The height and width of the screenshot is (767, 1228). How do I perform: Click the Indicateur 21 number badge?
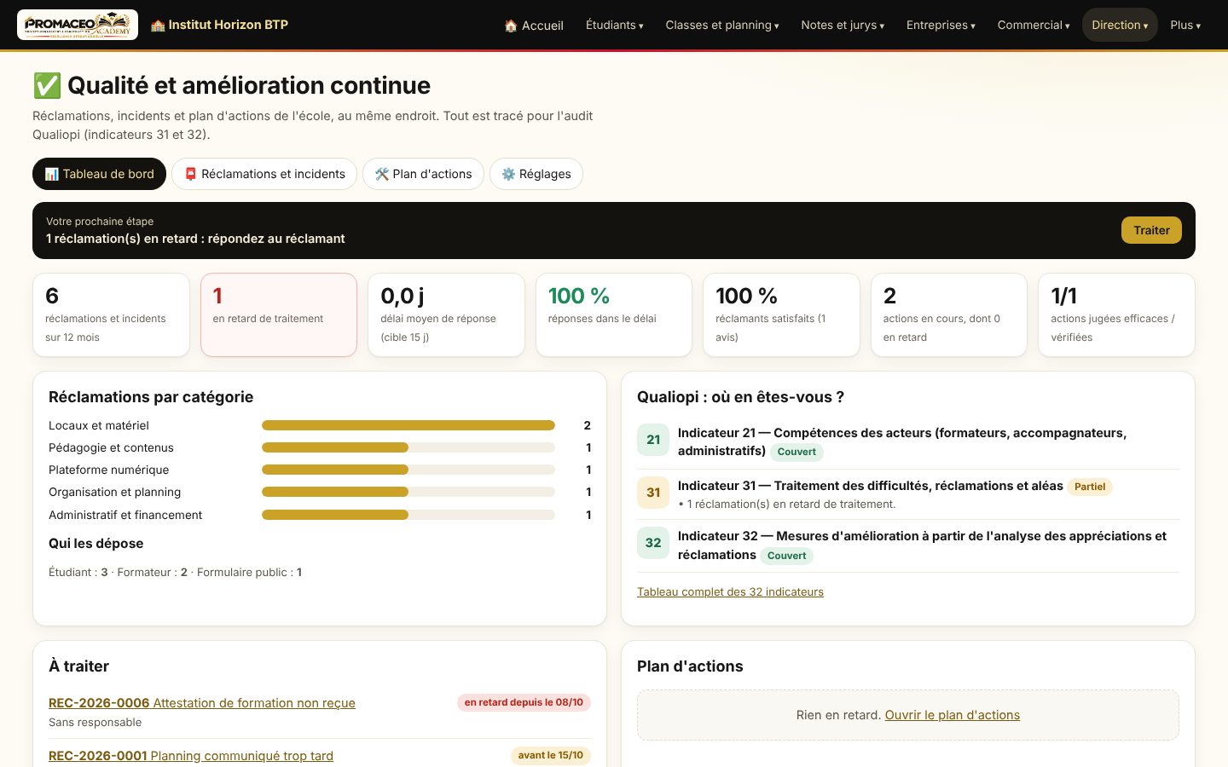coord(653,440)
